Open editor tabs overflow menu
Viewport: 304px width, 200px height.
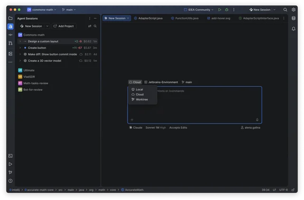click(x=284, y=18)
